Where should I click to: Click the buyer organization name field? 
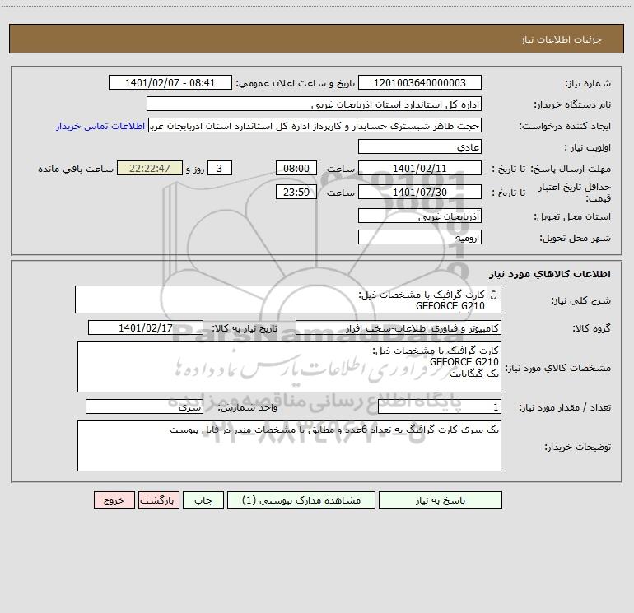(314, 104)
